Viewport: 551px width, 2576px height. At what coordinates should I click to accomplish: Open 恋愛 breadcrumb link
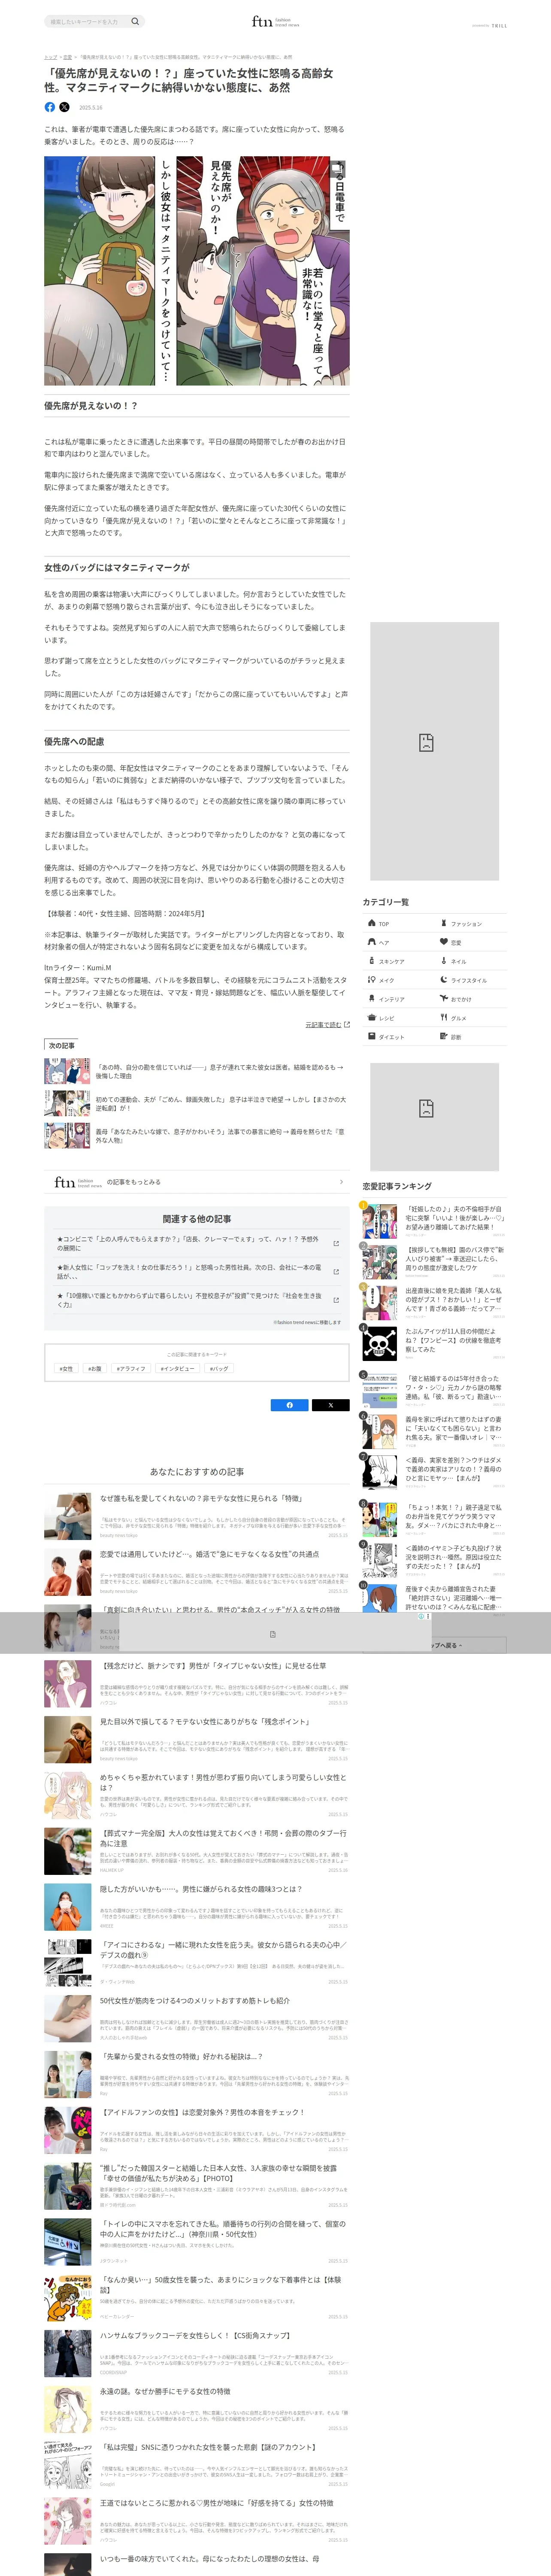(x=68, y=57)
